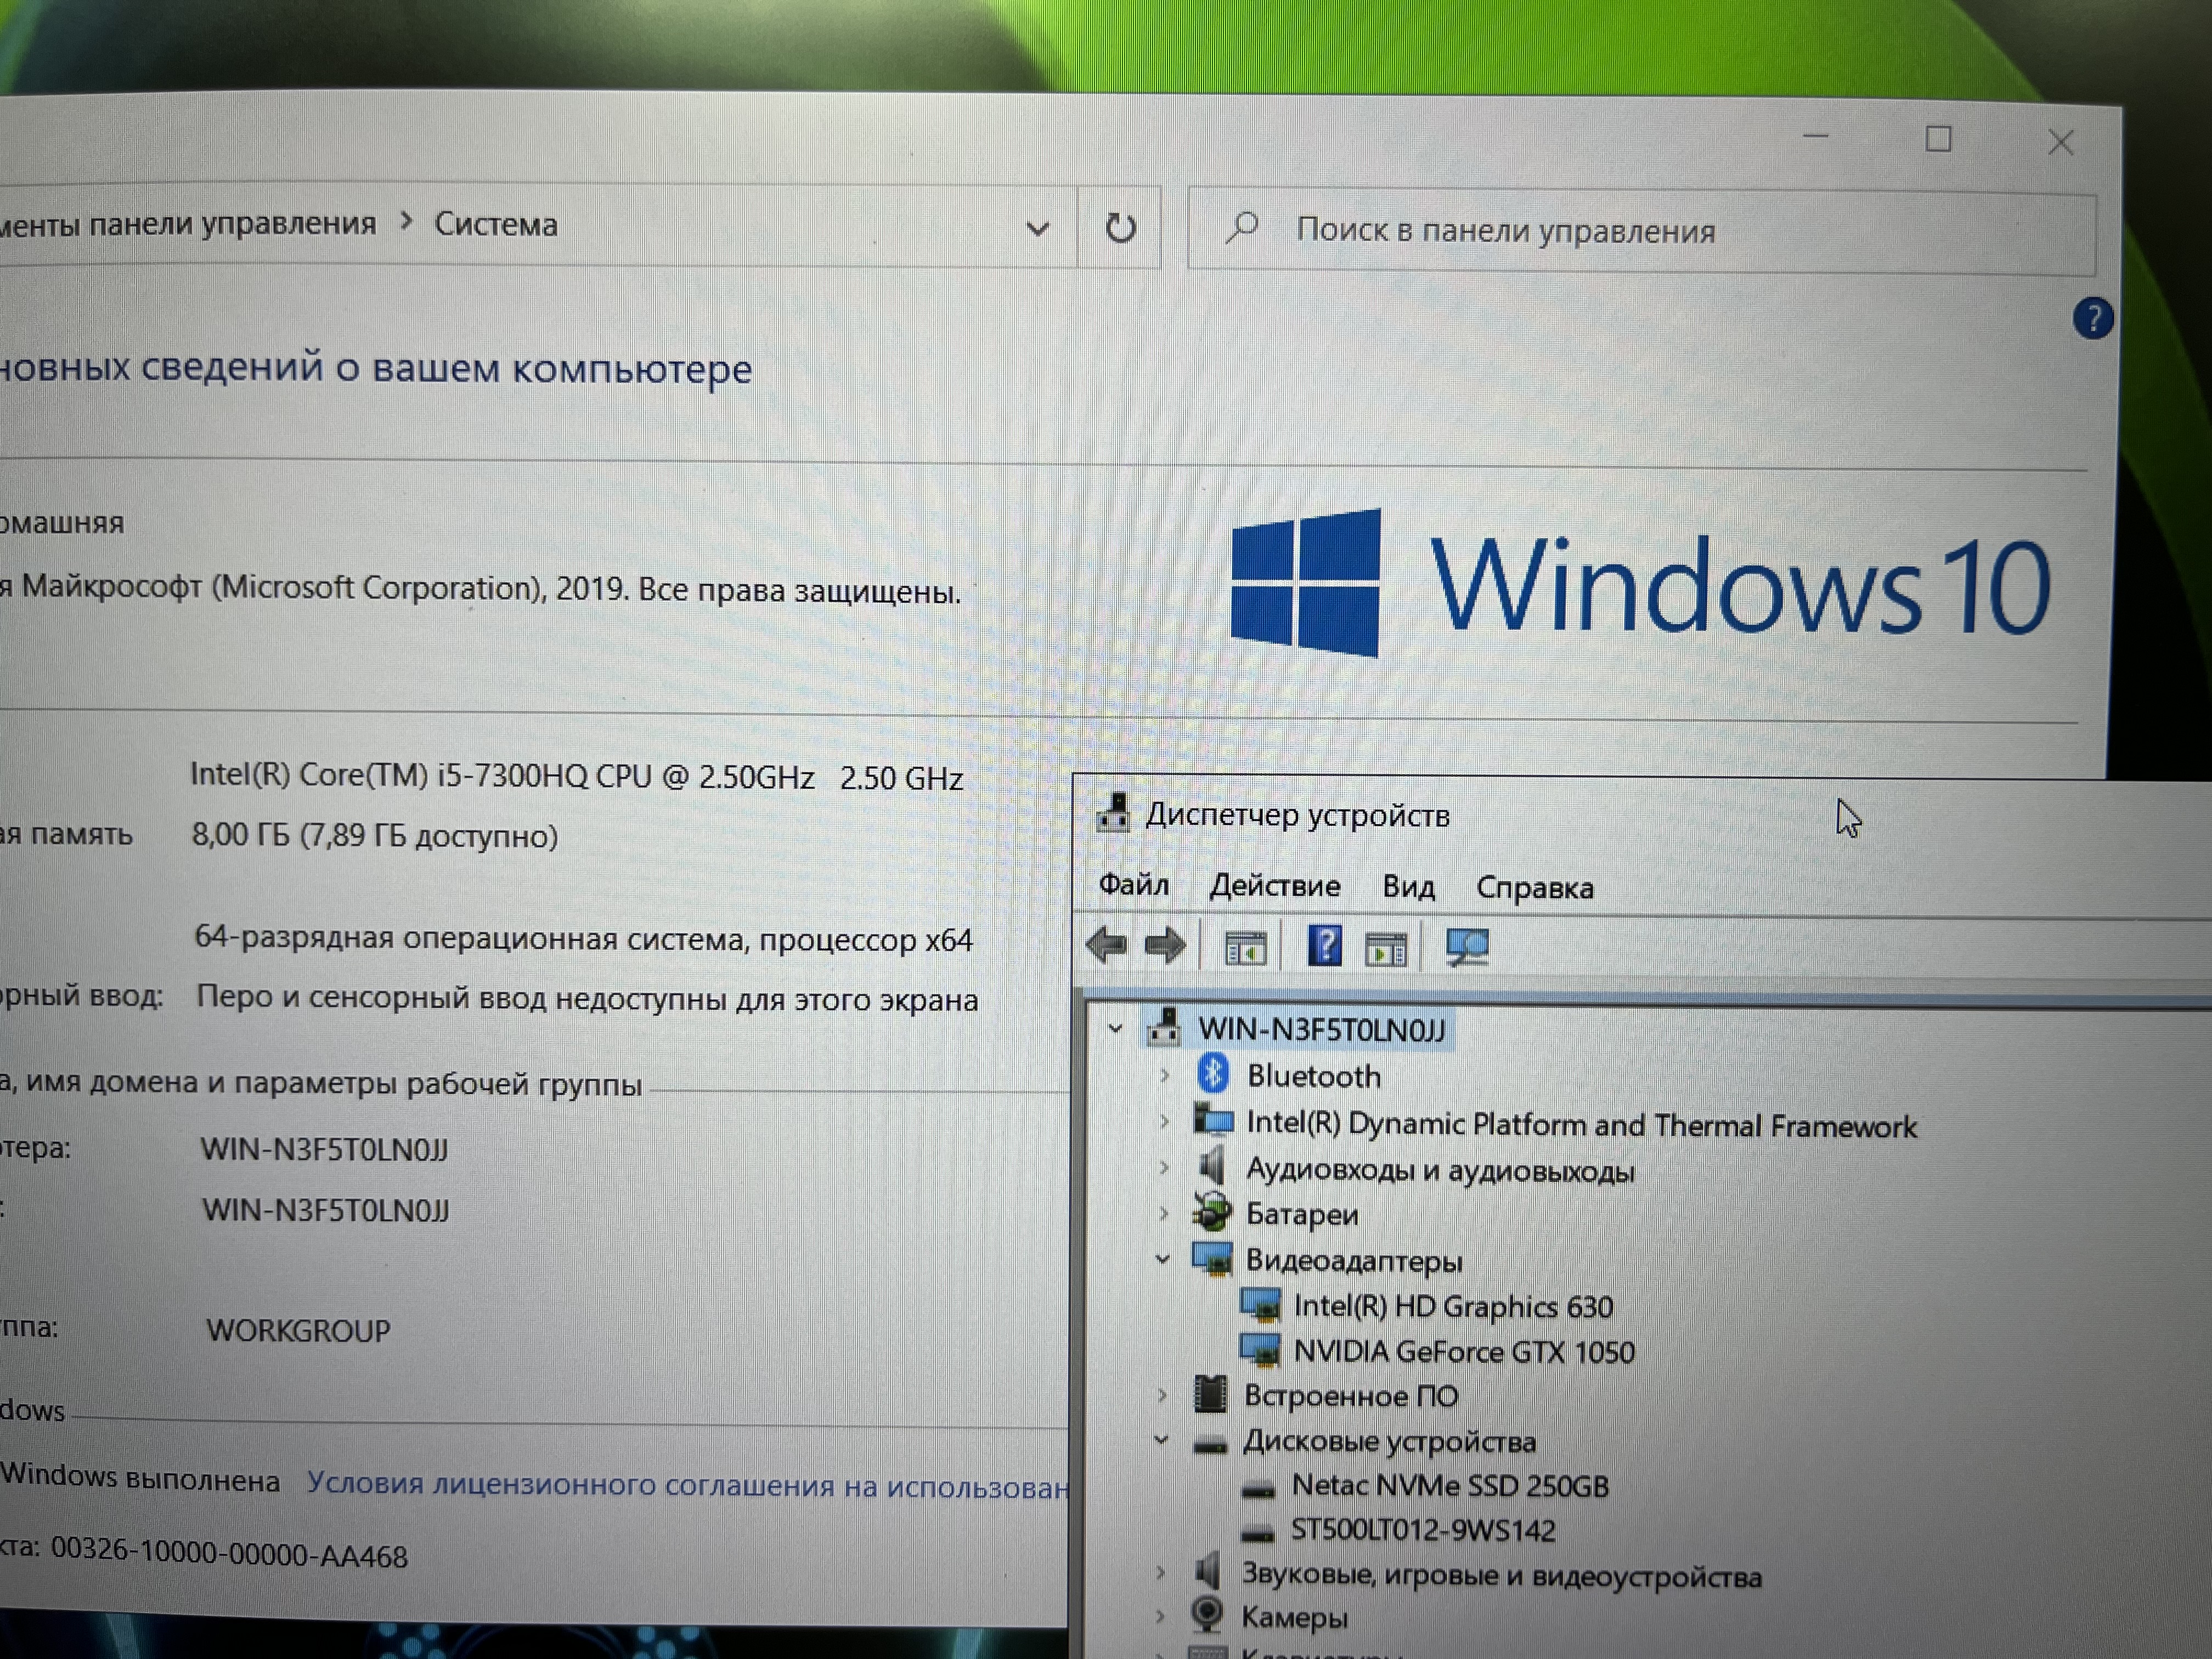The height and width of the screenshot is (1659, 2212).
Task: Expand the Батареи node
Action: [x=1163, y=1214]
